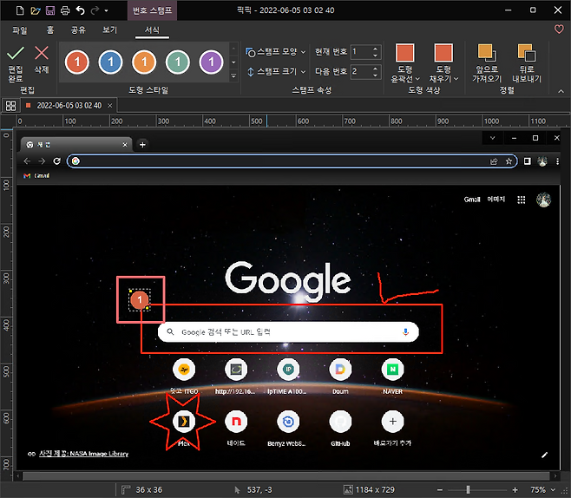Open the 도형 윤곽선 outline color dropdown
571x498 pixels.
click(x=405, y=74)
